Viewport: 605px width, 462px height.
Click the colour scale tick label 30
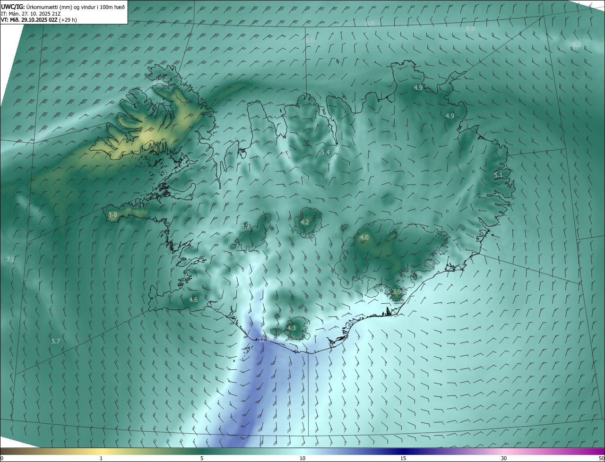pos(504,458)
